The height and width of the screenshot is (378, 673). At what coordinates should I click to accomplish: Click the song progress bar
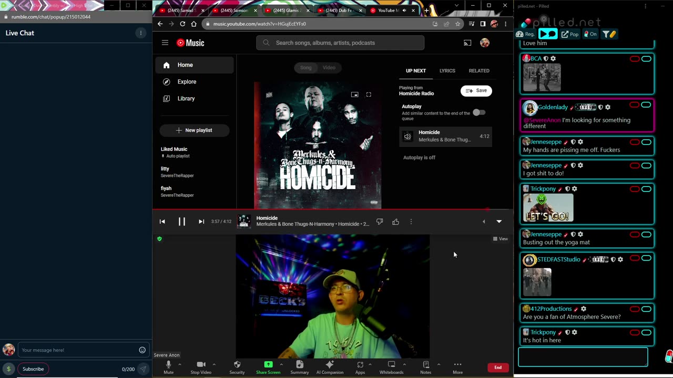[333, 209]
